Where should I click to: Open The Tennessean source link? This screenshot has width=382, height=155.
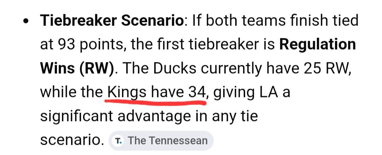[x=167, y=140]
